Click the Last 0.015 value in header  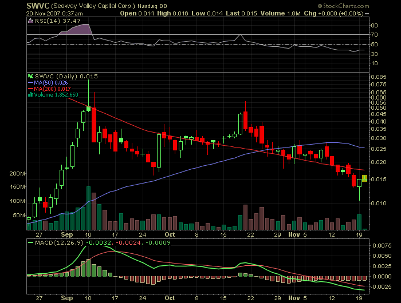241,14
